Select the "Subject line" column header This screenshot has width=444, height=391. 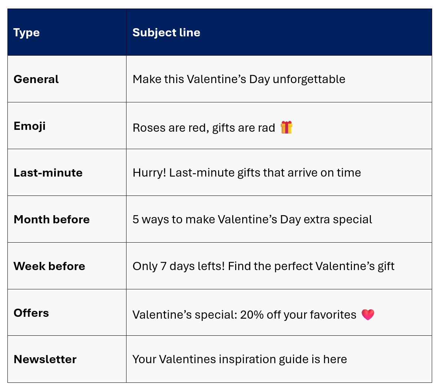166,33
